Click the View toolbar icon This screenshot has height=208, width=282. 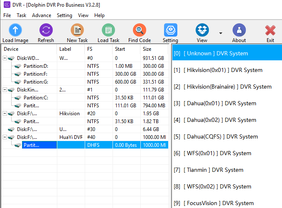202,30
